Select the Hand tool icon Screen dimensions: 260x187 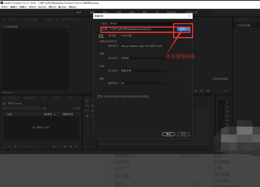87,116
